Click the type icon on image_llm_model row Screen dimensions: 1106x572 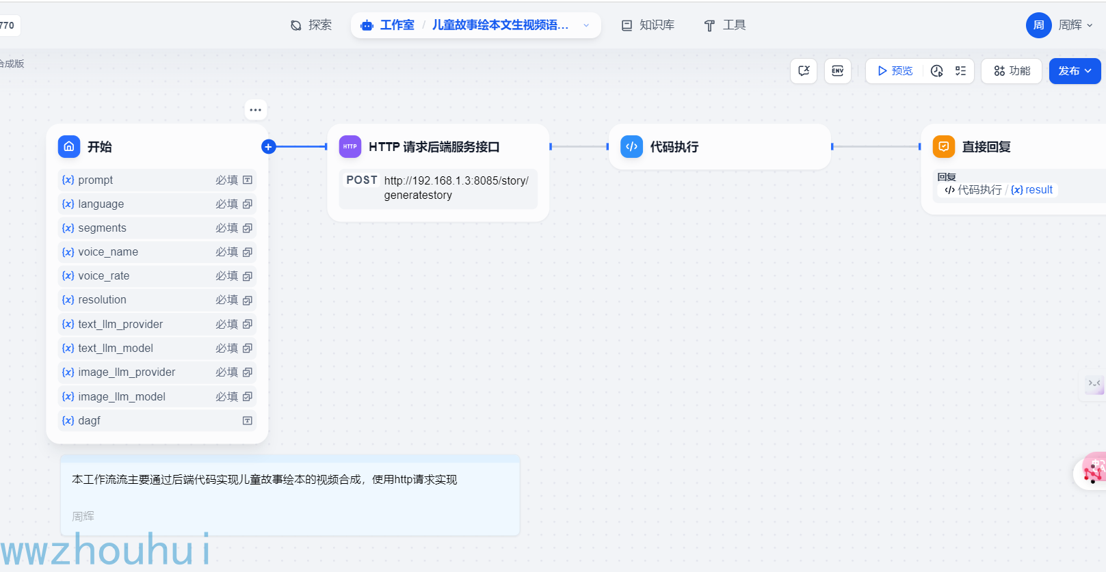click(x=248, y=397)
